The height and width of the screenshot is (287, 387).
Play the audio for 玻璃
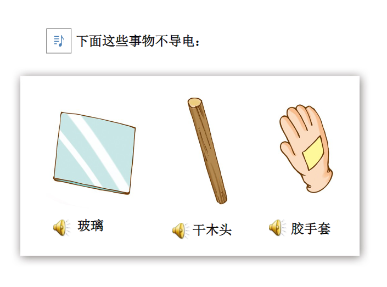point(61,227)
